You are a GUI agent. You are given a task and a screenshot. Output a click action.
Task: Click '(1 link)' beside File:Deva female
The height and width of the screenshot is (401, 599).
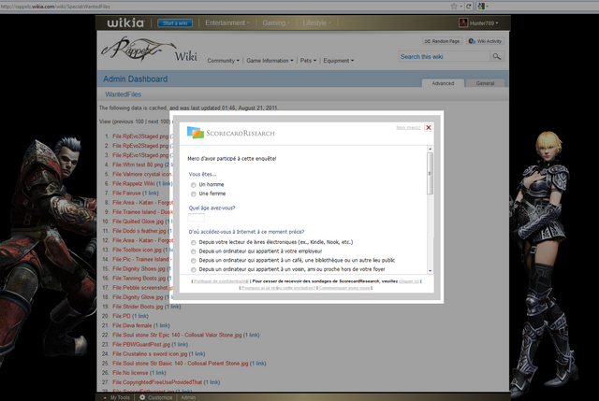pos(162,325)
